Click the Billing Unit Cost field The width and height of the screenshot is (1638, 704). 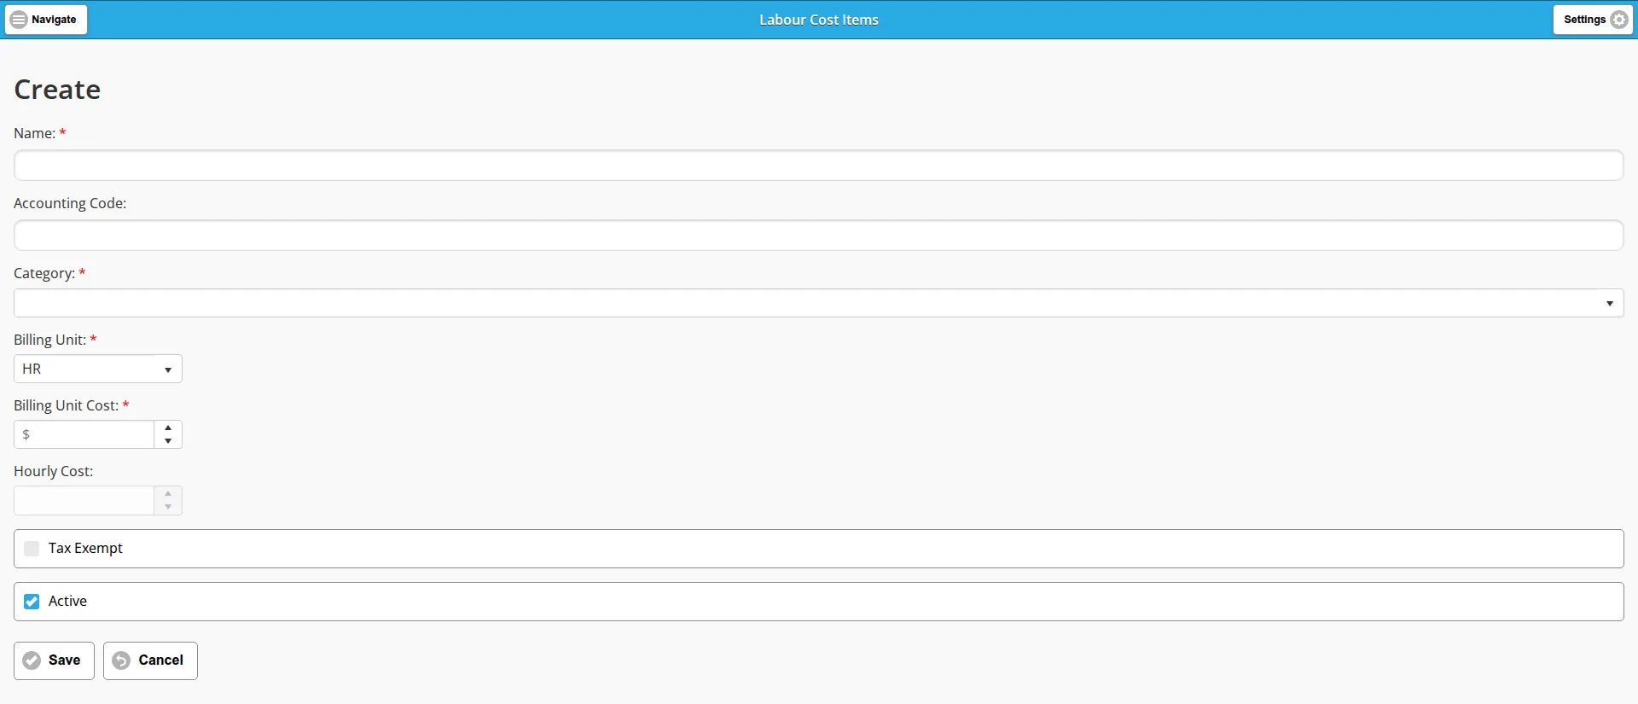(x=84, y=434)
